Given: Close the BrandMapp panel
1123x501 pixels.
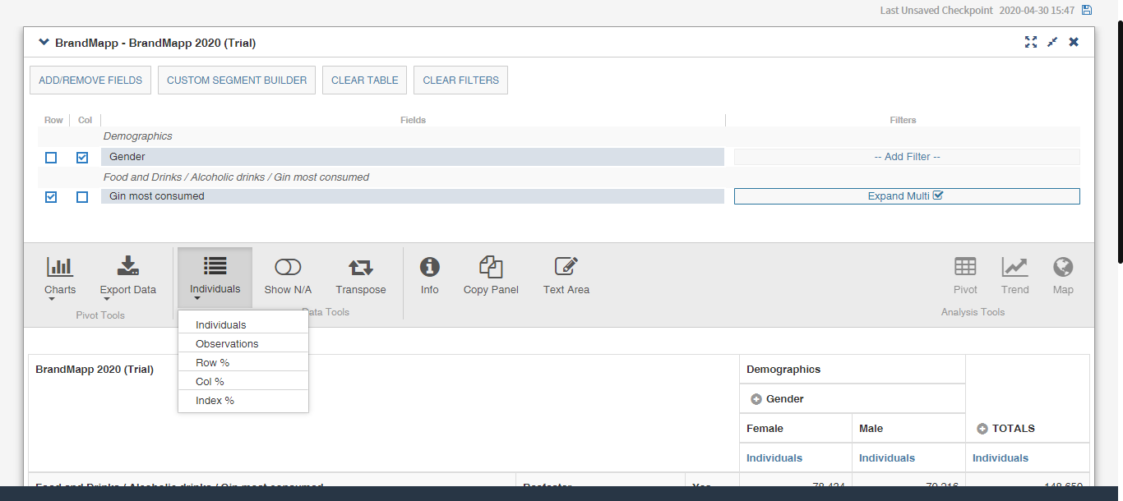Looking at the screenshot, I should (x=1074, y=42).
